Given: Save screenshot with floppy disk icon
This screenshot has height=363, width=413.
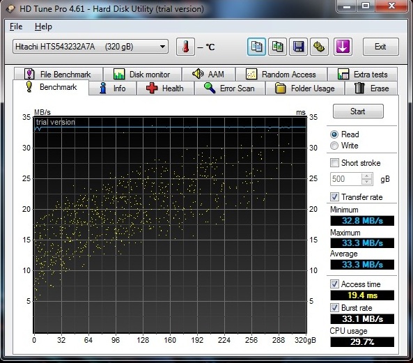Looking at the screenshot, I should (x=298, y=47).
